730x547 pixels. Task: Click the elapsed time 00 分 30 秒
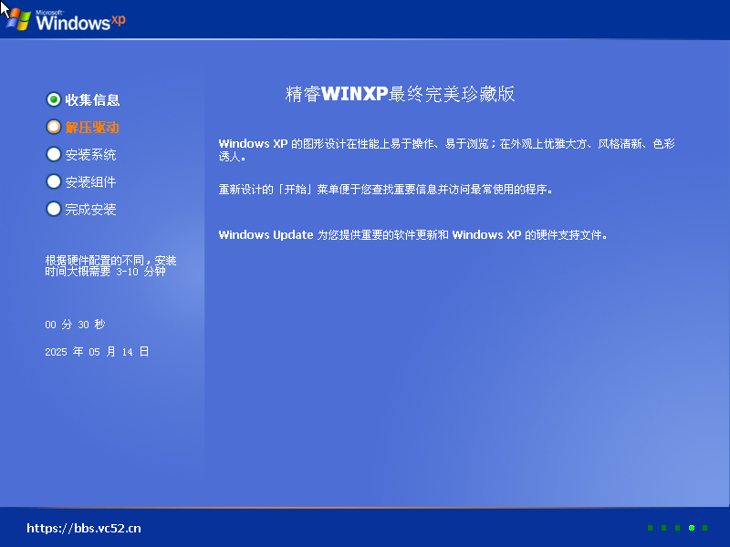[81, 325]
